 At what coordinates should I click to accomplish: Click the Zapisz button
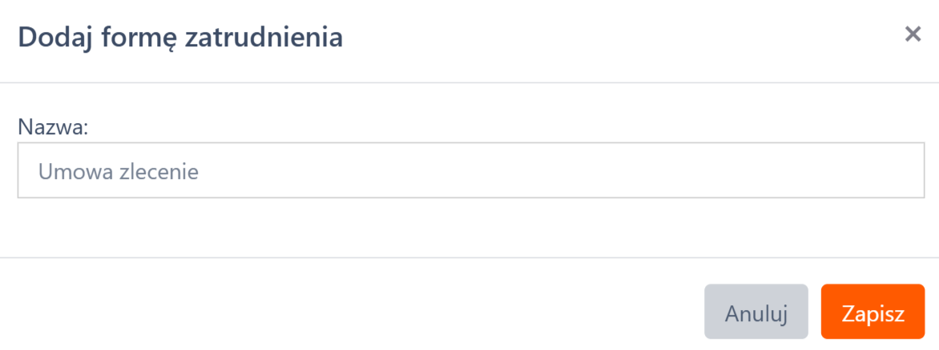[x=873, y=312]
